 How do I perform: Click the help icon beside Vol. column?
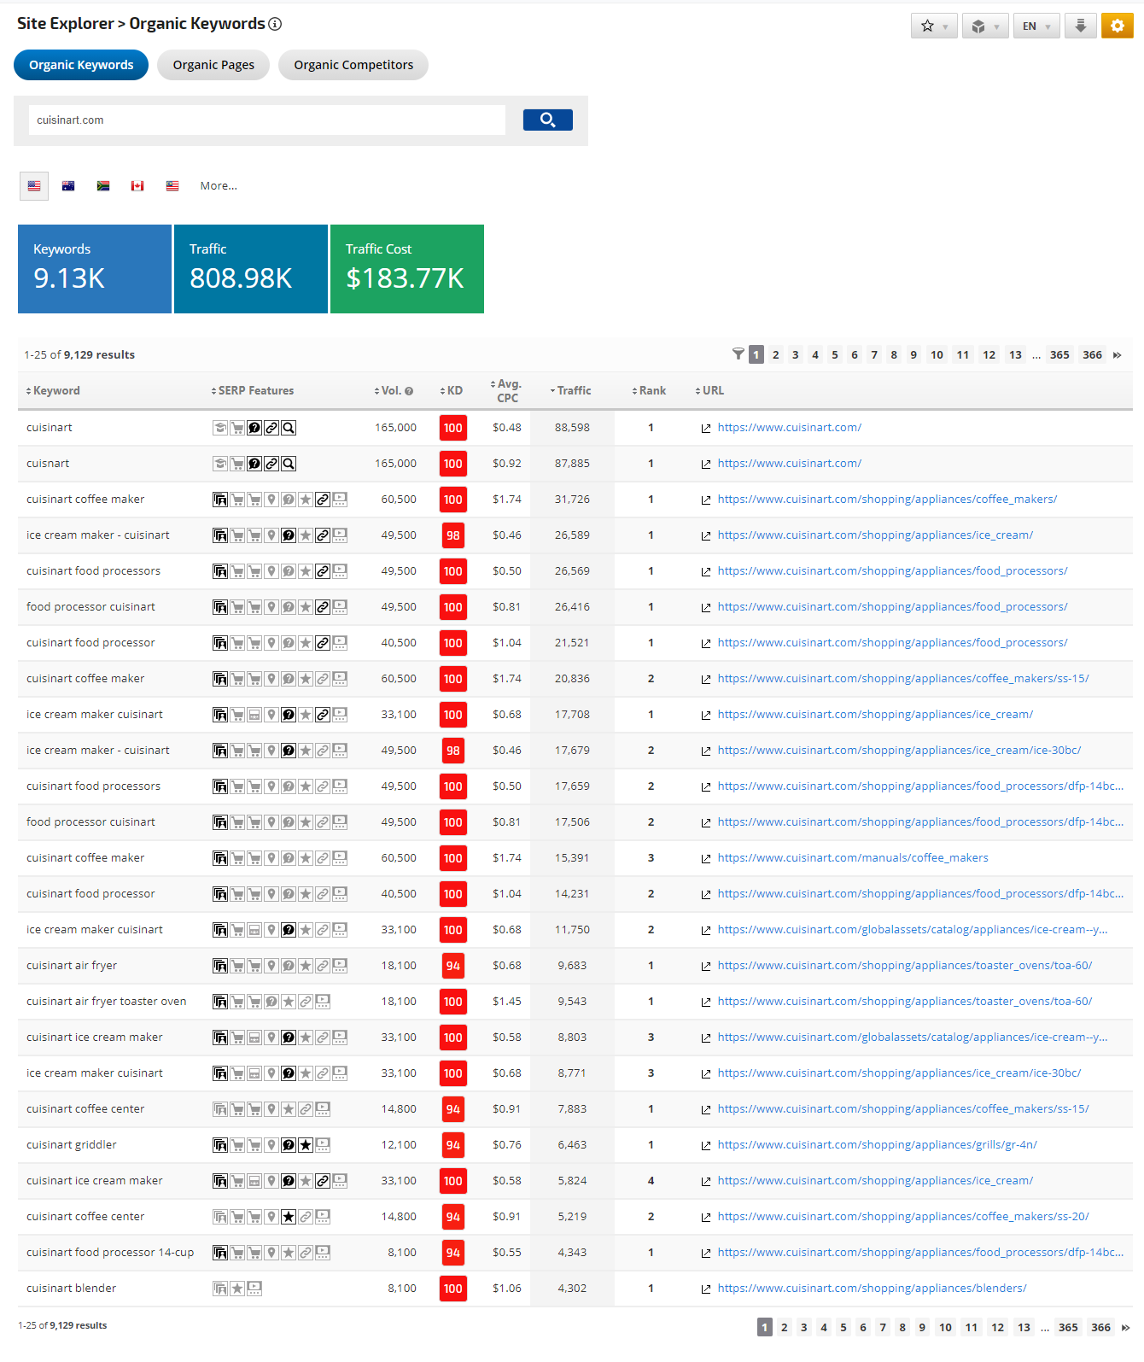(x=409, y=391)
